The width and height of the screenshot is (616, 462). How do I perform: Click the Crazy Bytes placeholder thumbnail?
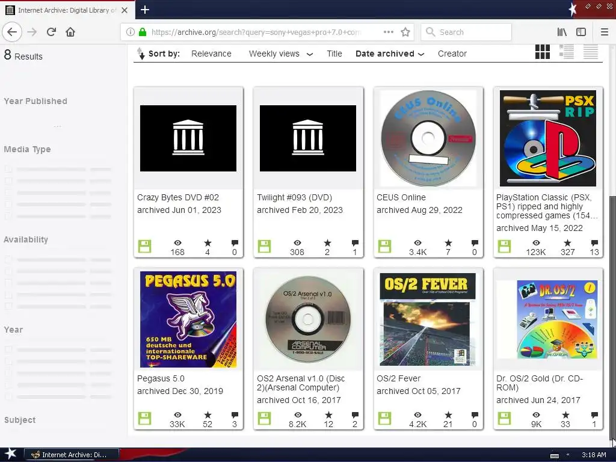[x=188, y=138]
